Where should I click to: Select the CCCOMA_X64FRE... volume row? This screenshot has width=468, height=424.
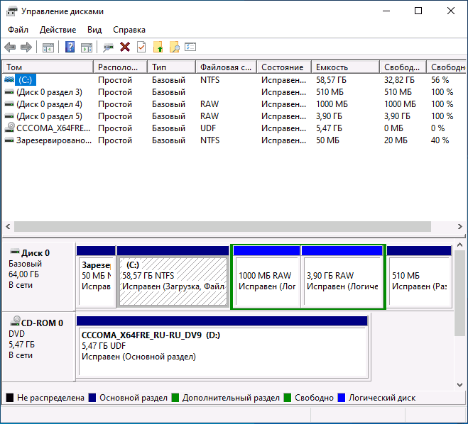(x=234, y=128)
